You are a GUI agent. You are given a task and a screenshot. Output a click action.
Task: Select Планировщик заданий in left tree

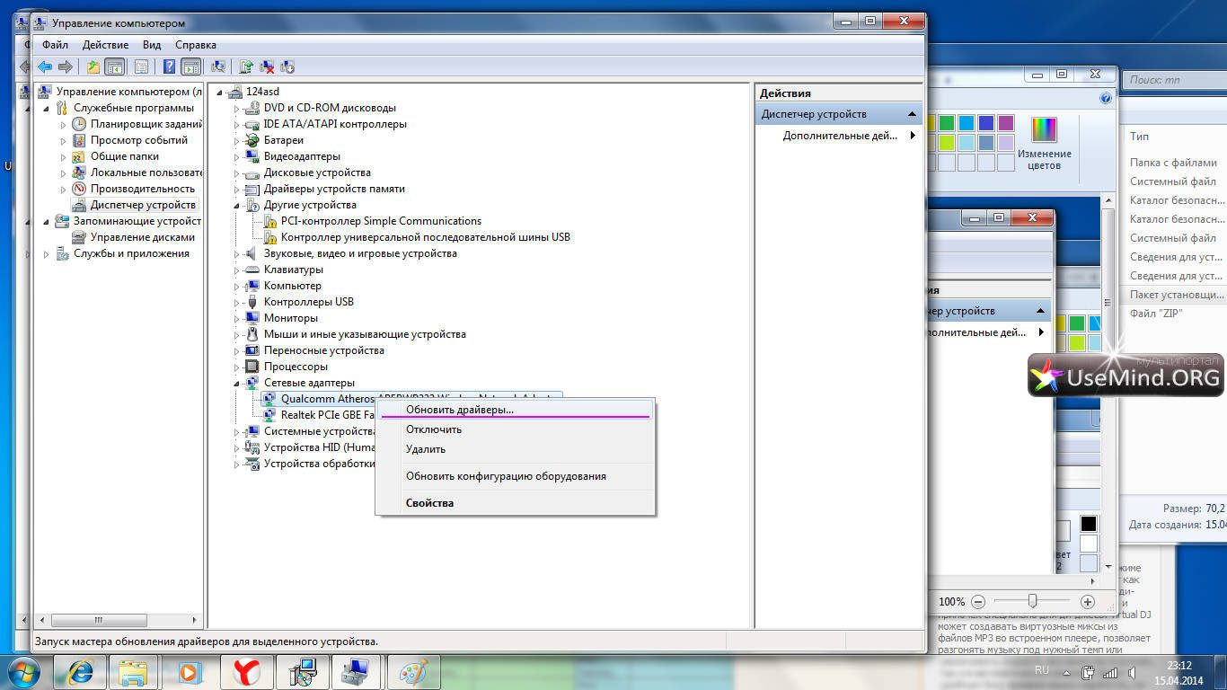pos(146,124)
